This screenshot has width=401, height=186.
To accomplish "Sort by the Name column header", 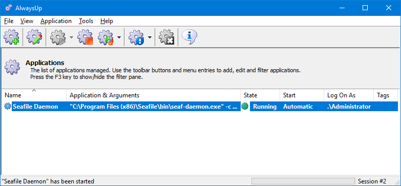I will pyautogui.click(x=34, y=95).
